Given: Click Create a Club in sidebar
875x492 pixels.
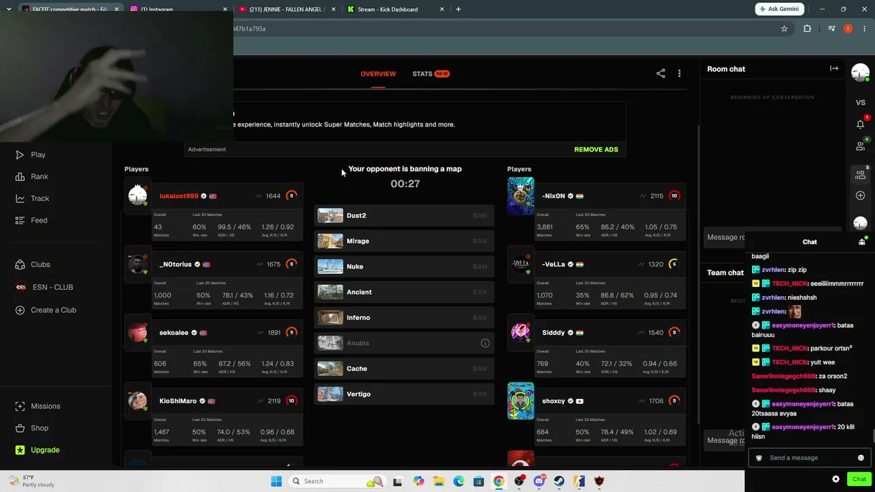Looking at the screenshot, I should click(x=45, y=310).
